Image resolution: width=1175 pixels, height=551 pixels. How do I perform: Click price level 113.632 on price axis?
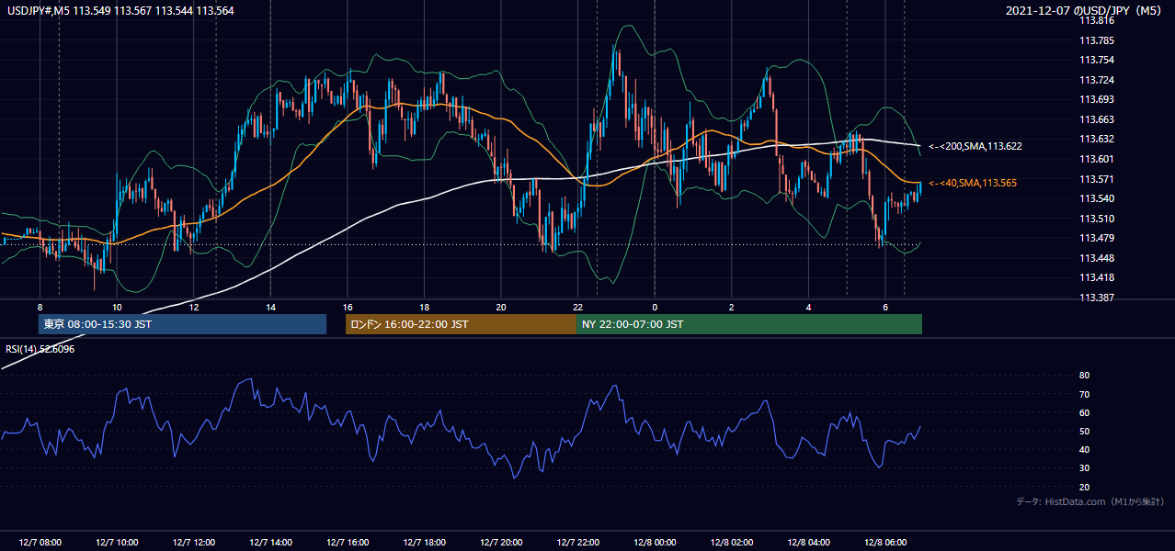(x=1098, y=139)
